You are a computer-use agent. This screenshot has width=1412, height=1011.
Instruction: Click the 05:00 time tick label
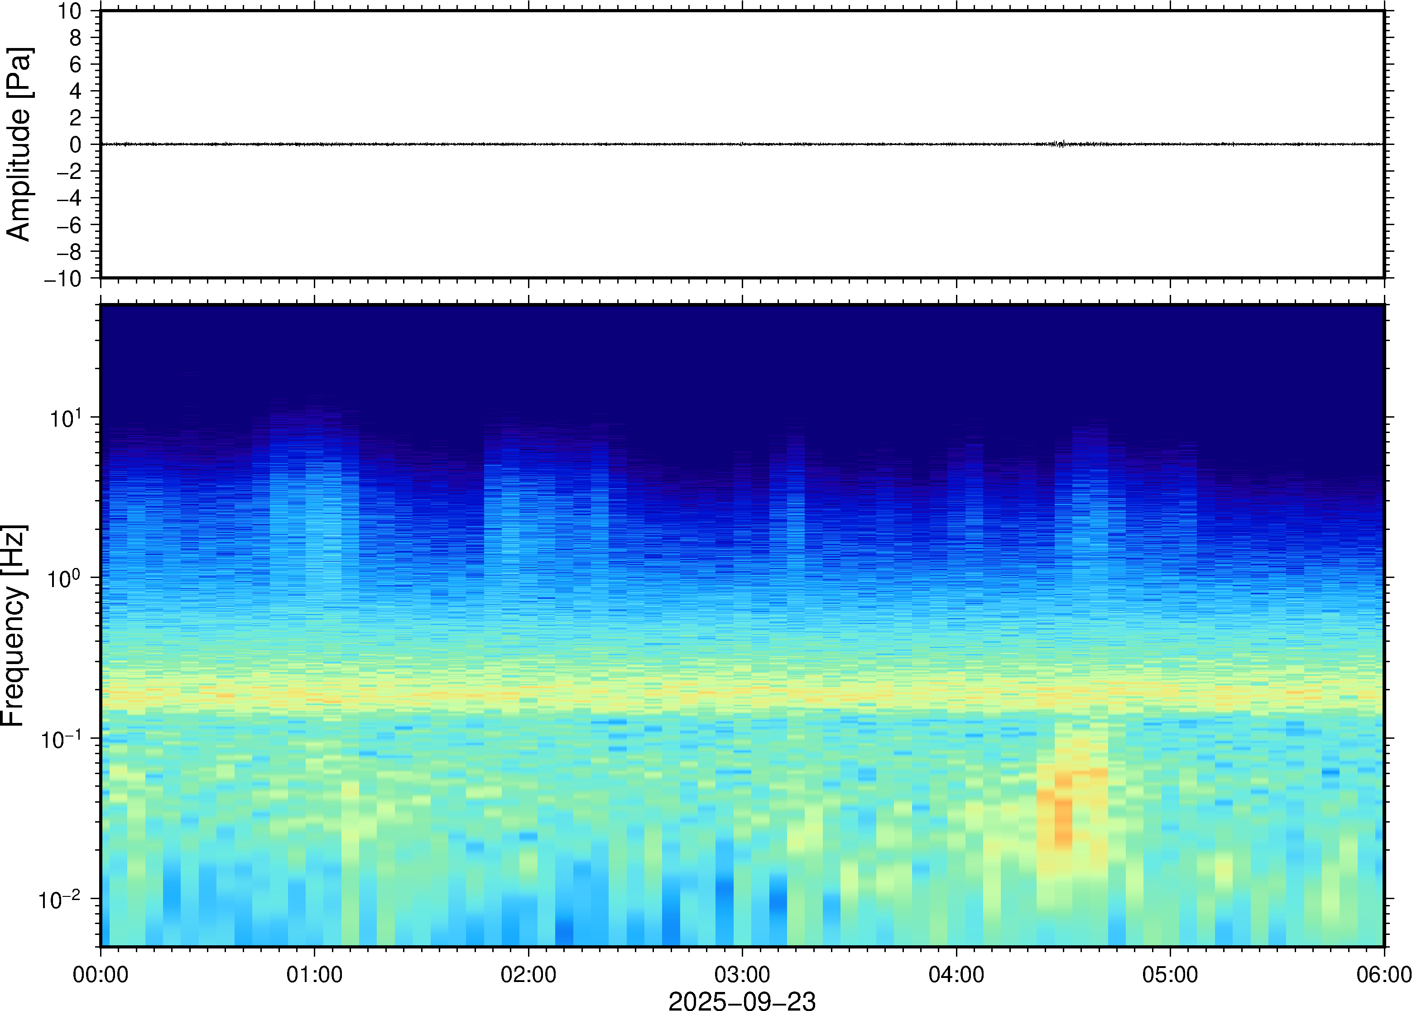coord(1170,974)
